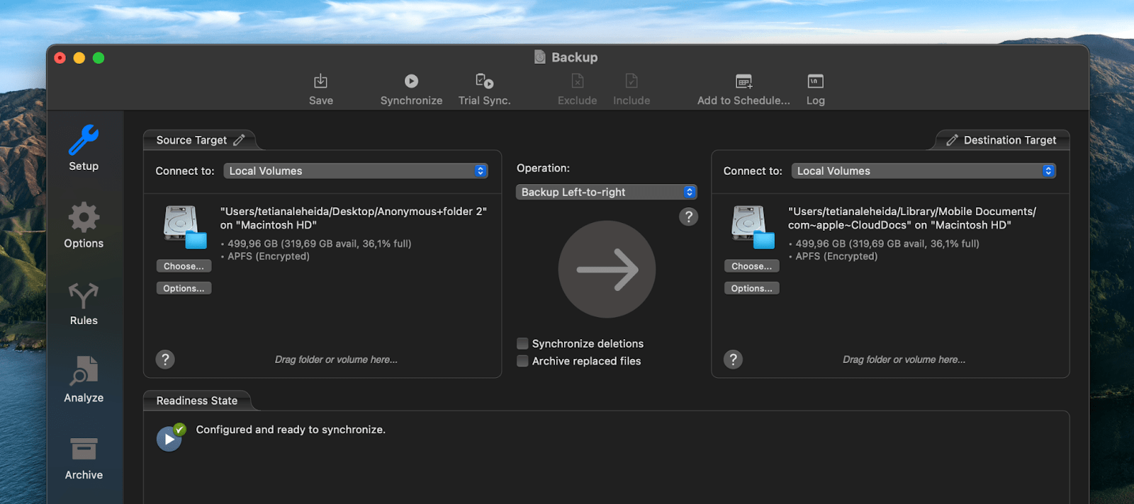Click Choose... button in destination panel
Image resolution: width=1134 pixels, height=504 pixels.
click(x=751, y=266)
